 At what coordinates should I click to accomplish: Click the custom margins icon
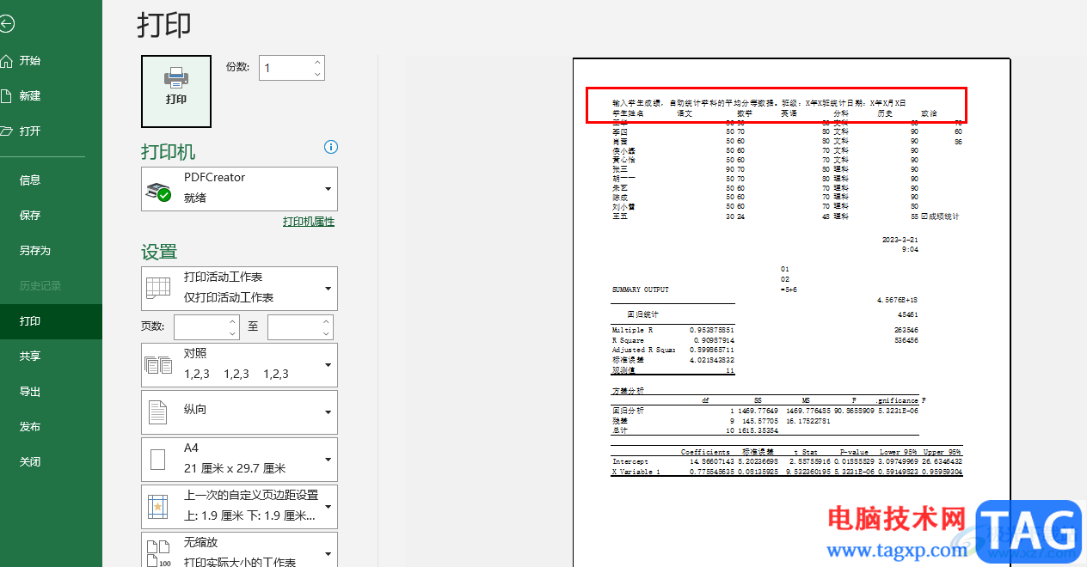pos(158,507)
